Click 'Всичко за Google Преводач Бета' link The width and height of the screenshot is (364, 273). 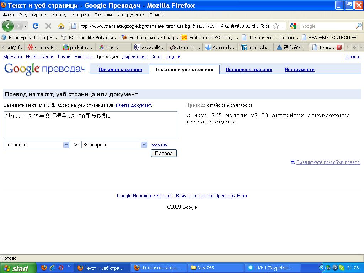(211, 196)
